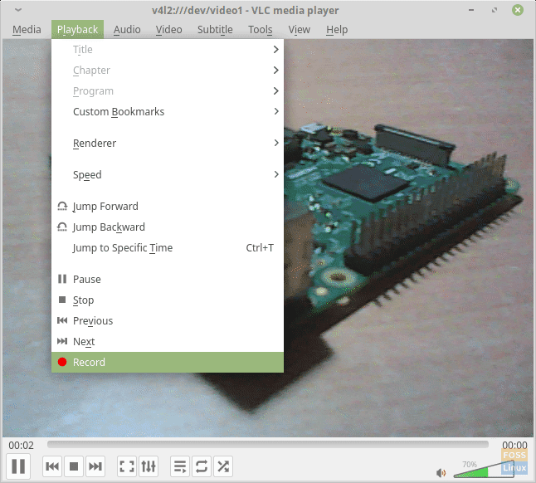The height and width of the screenshot is (483, 536).
Task: Toggle loop repeat mode icon
Action: pos(202,466)
